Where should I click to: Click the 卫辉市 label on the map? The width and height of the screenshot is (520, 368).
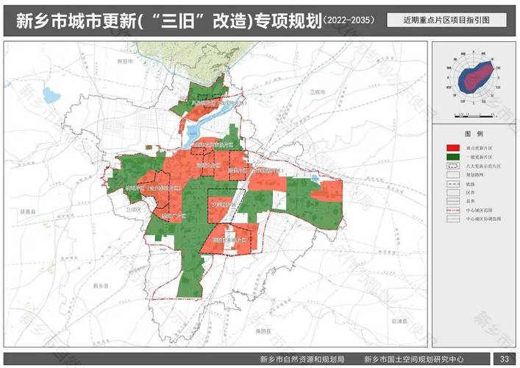click(318, 92)
